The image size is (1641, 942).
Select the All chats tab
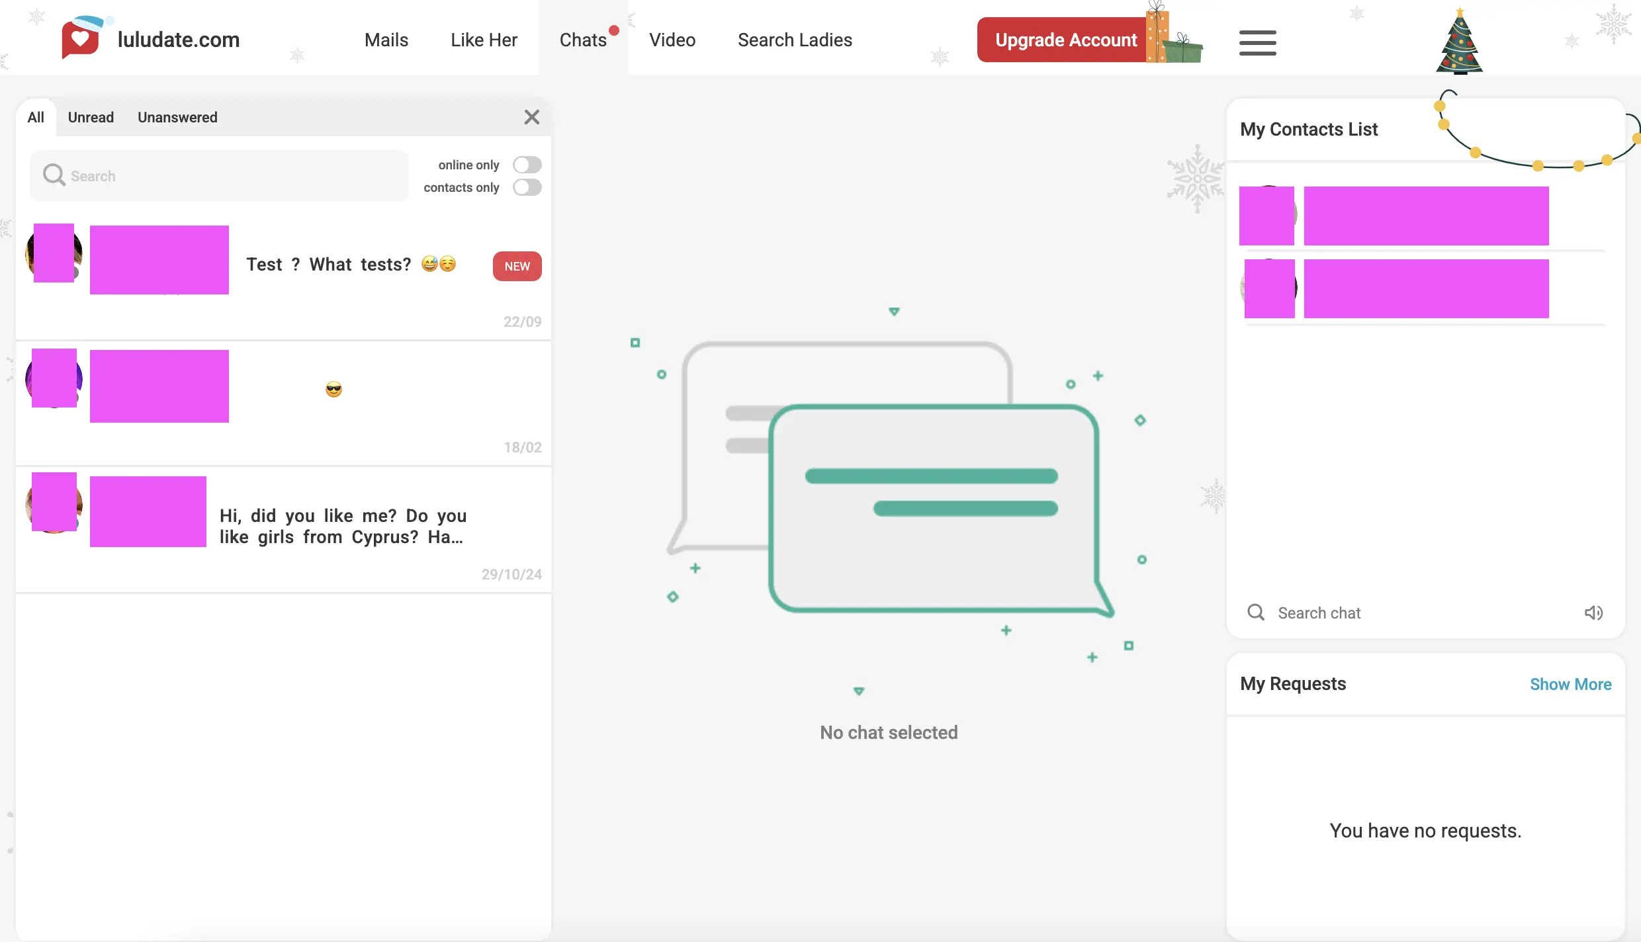(36, 117)
